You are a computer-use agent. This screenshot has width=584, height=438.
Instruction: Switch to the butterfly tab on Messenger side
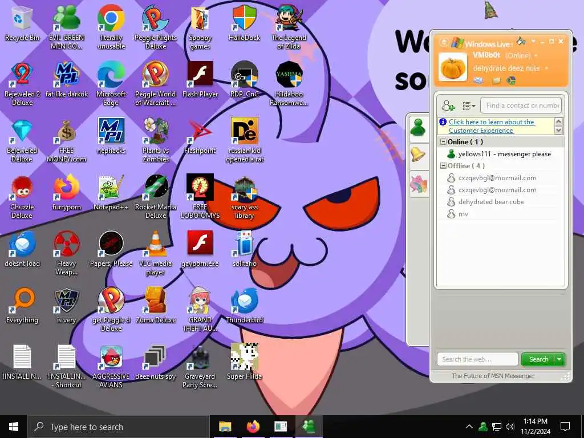click(418, 184)
